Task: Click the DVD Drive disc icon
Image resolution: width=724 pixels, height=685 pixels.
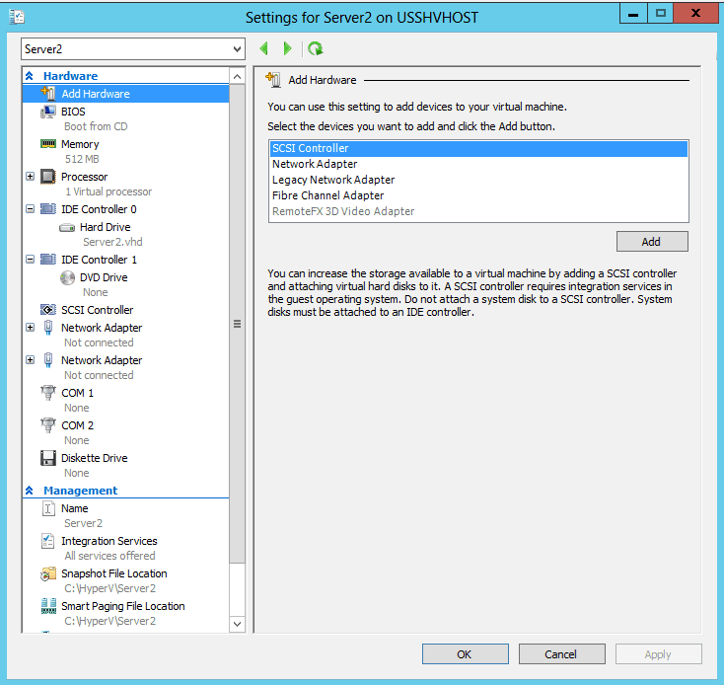Action: 67,277
